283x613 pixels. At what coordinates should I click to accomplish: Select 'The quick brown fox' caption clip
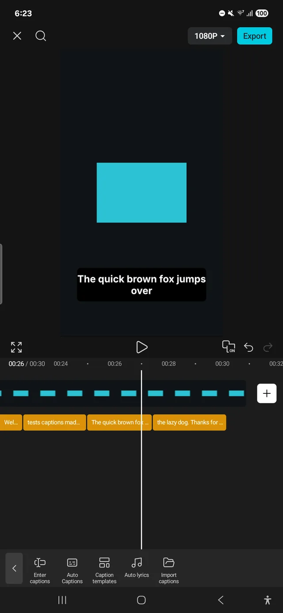click(119, 423)
